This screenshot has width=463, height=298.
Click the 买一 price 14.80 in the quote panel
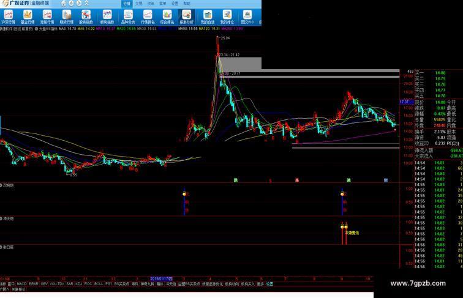click(440, 73)
